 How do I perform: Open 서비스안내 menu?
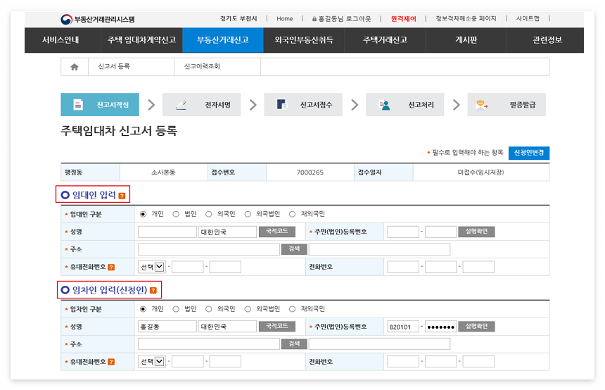pos(60,39)
